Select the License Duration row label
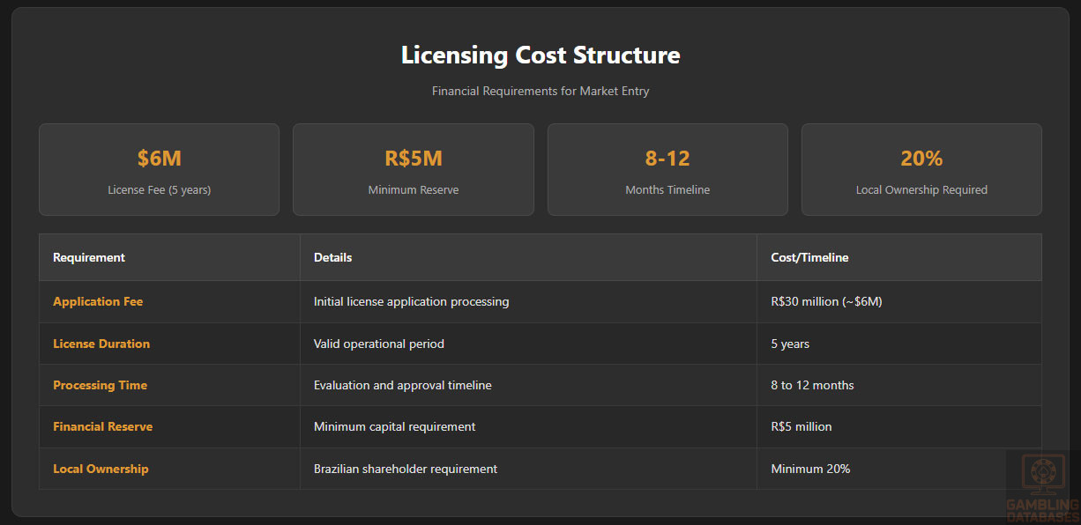This screenshot has width=1081, height=525. [101, 344]
